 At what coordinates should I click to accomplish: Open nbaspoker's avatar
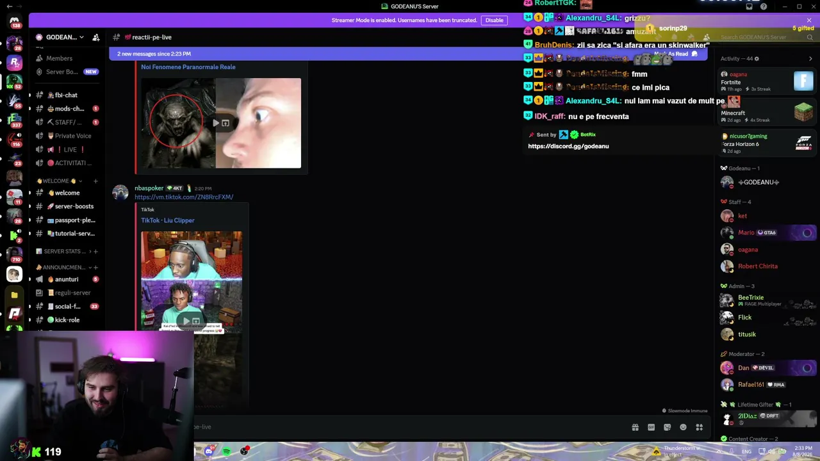coord(120,193)
